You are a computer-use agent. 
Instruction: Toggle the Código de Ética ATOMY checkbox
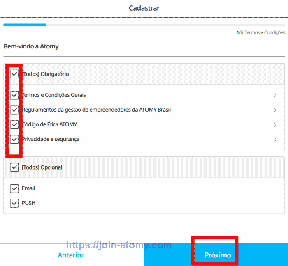(14, 124)
